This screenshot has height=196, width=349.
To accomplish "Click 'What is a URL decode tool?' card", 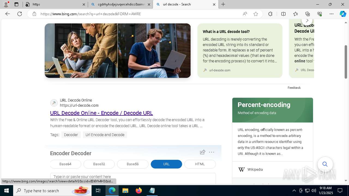I will click(240, 51).
